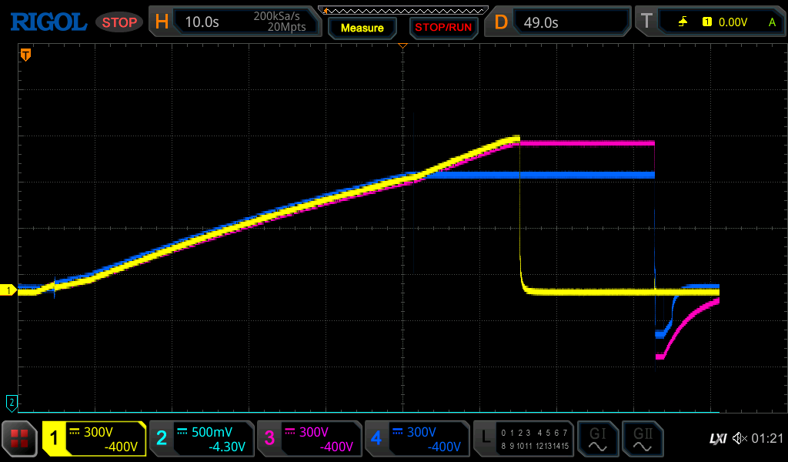Click the GI waveform generator icon
Viewport: 788px width, 462px height.
(596, 439)
